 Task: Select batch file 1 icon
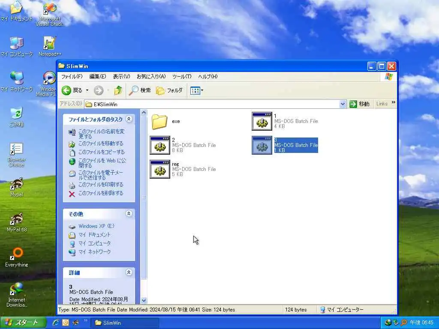click(262, 121)
